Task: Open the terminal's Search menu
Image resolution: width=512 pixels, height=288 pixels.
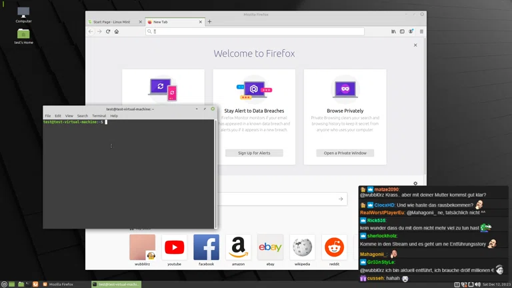Action: click(x=82, y=116)
